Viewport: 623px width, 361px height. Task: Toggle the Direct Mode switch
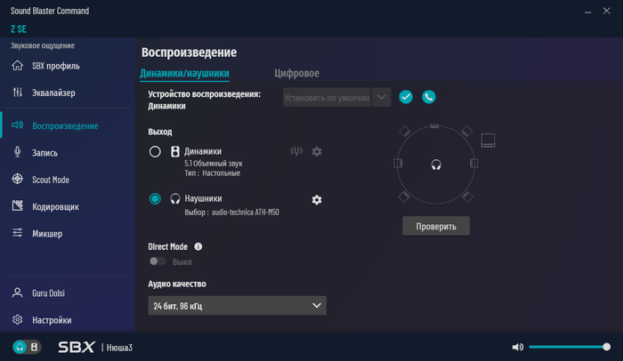(158, 261)
